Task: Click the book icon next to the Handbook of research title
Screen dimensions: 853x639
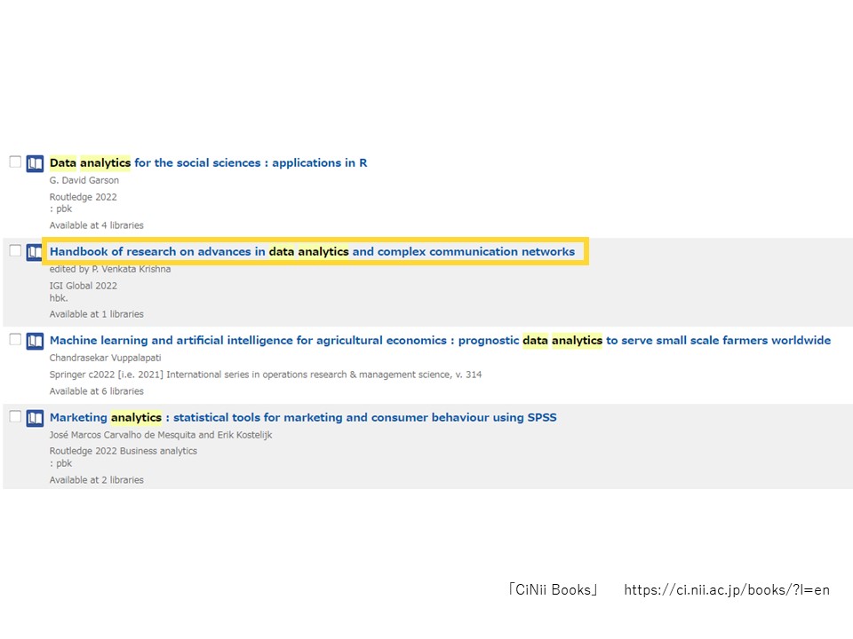Action: coord(35,252)
